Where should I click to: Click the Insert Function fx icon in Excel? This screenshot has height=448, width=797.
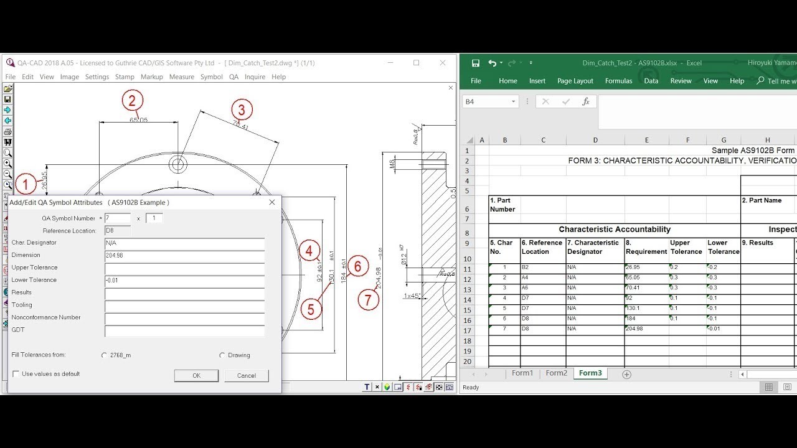pyautogui.click(x=586, y=101)
